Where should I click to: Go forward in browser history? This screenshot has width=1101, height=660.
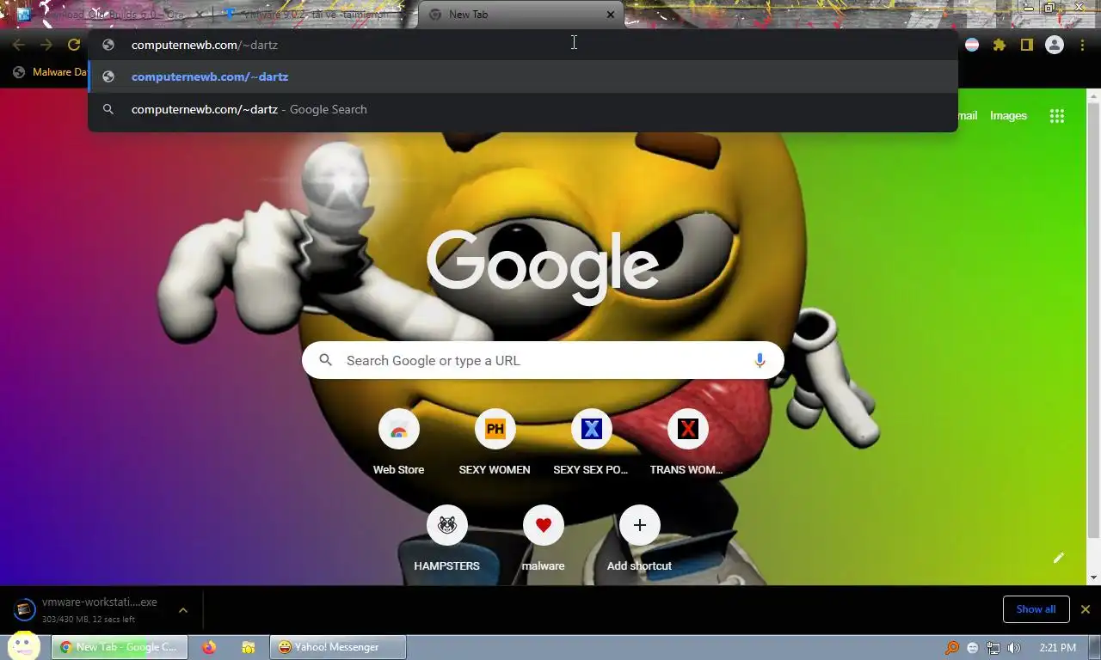coord(46,46)
